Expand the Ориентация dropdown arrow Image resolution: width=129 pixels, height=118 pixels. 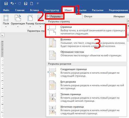(18, 27)
